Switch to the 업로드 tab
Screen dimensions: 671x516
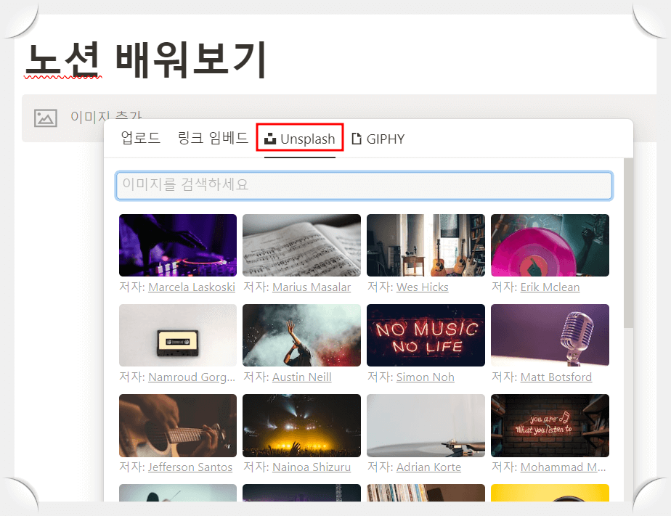[140, 138]
